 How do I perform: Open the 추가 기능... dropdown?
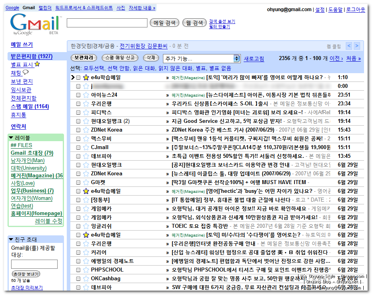[201, 58]
